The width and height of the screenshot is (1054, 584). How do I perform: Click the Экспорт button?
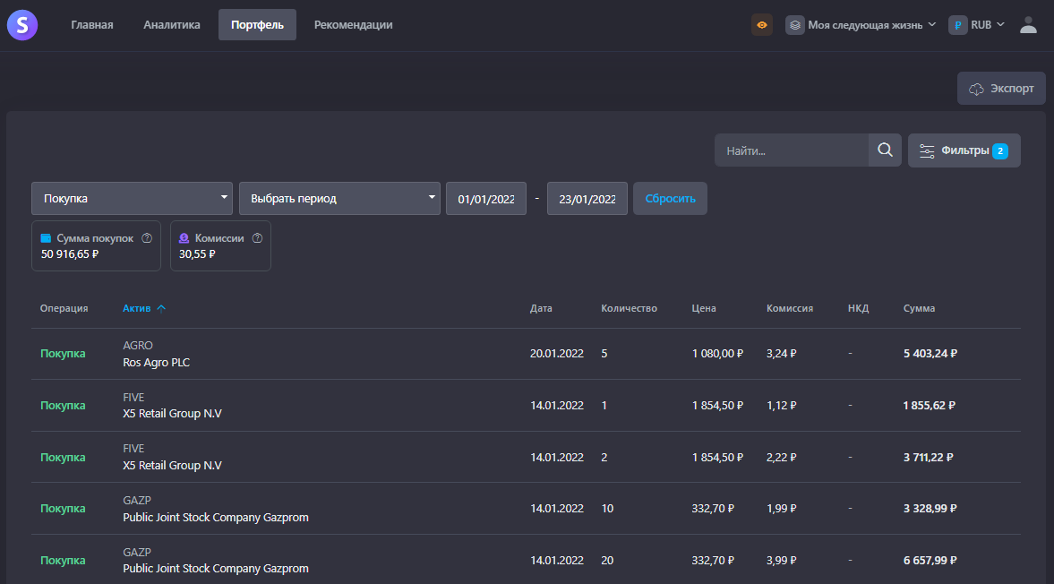click(x=1001, y=88)
